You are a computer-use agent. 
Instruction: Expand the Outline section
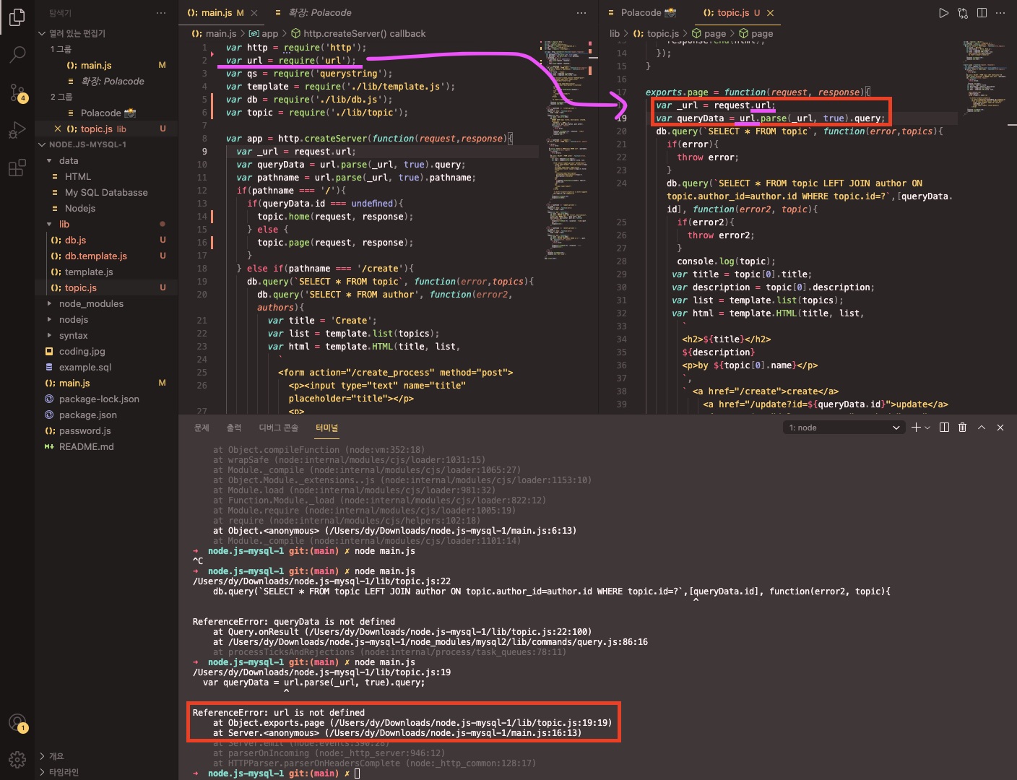pyautogui.click(x=42, y=756)
